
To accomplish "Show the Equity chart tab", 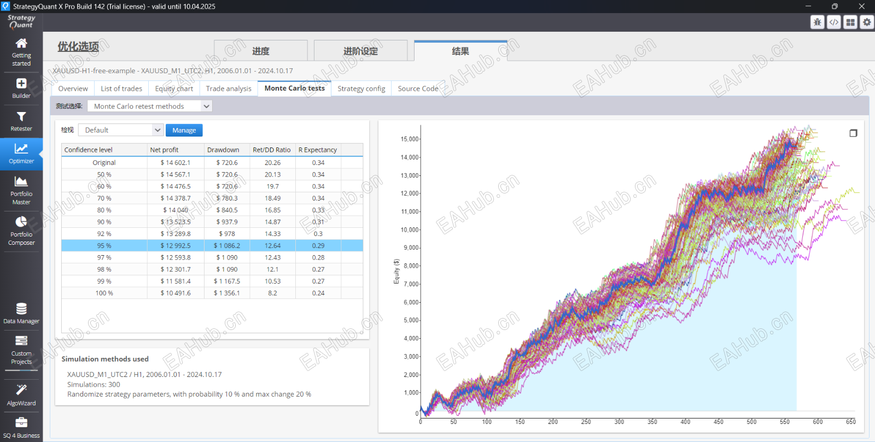I will pyautogui.click(x=174, y=89).
